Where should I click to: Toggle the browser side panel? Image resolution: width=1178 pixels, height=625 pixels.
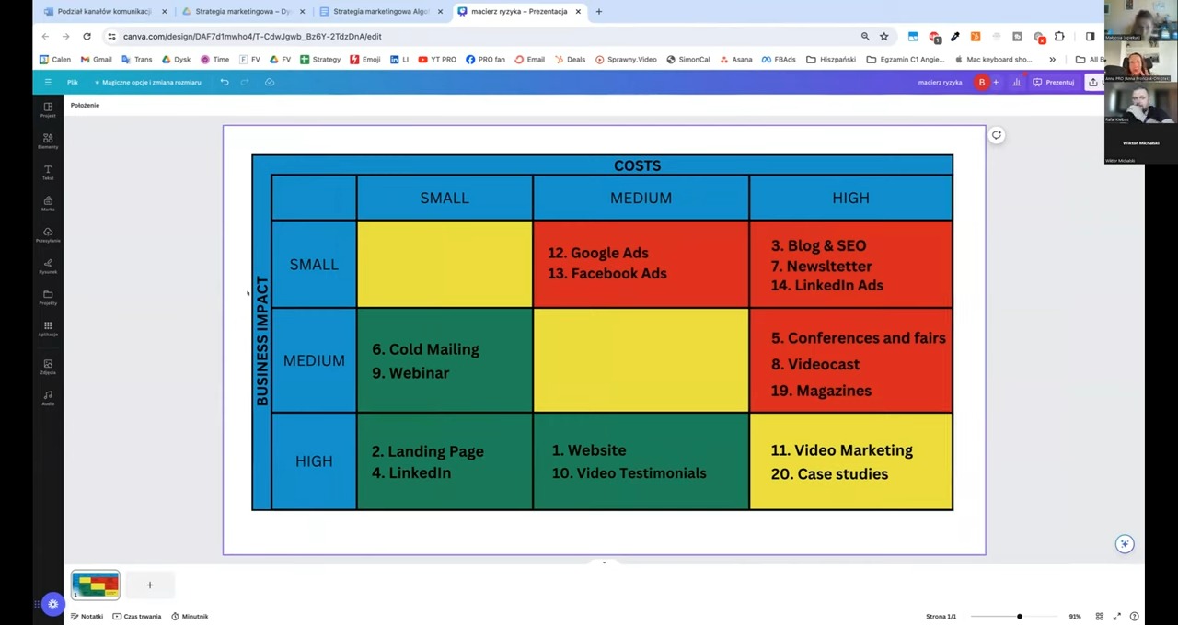coord(1091,37)
